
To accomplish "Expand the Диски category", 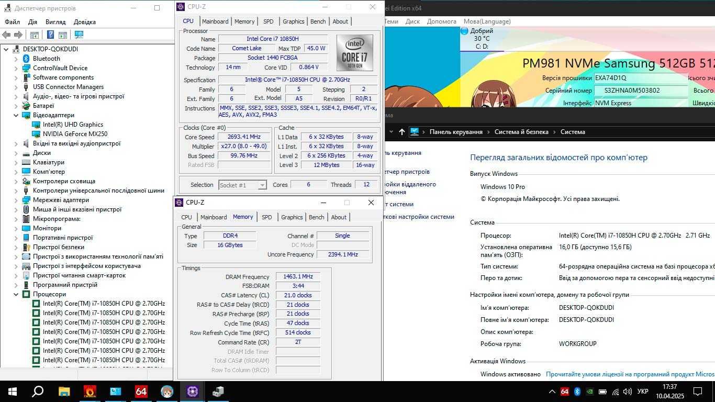I will point(16,153).
